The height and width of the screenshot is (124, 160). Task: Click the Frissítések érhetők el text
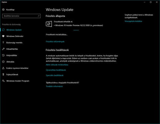(63, 22)
